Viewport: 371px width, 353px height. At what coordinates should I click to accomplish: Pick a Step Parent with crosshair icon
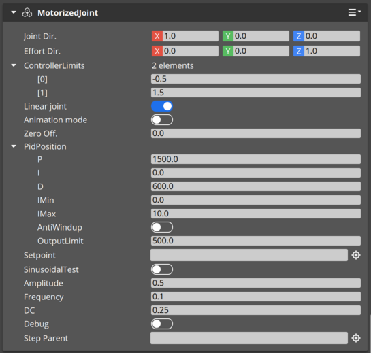tap(356, 338)
